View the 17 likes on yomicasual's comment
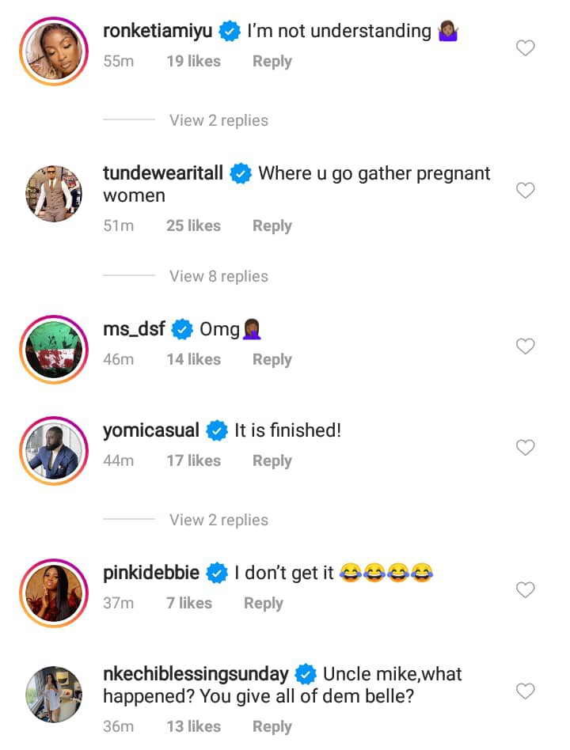 (x=193, y=460)
